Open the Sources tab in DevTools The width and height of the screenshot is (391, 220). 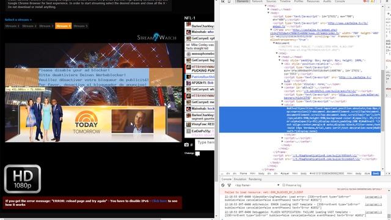pyautogui.click(x=271, y=1)
